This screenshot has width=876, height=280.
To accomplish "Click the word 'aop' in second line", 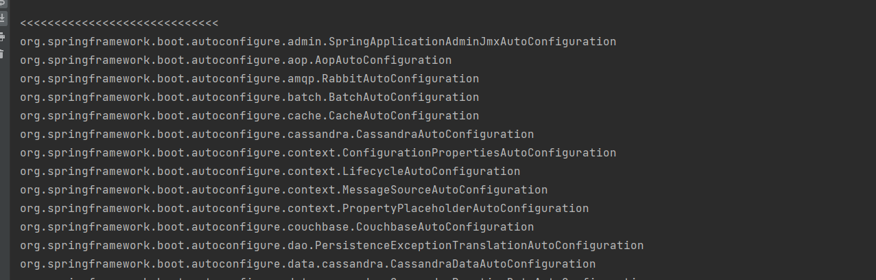I will click(x=298, y=60).
